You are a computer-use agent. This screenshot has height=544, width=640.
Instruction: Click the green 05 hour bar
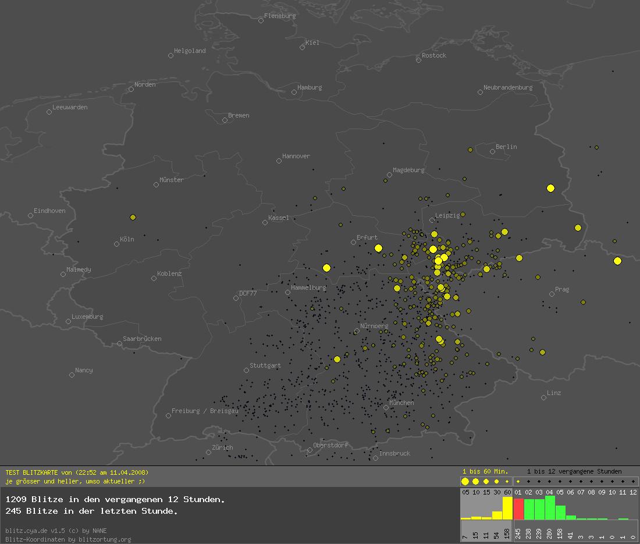coord(560,512)
